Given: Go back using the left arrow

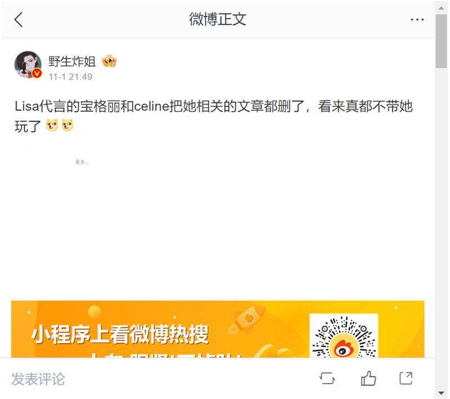Looking at the screenshot, I should click(x=19, y=20).
